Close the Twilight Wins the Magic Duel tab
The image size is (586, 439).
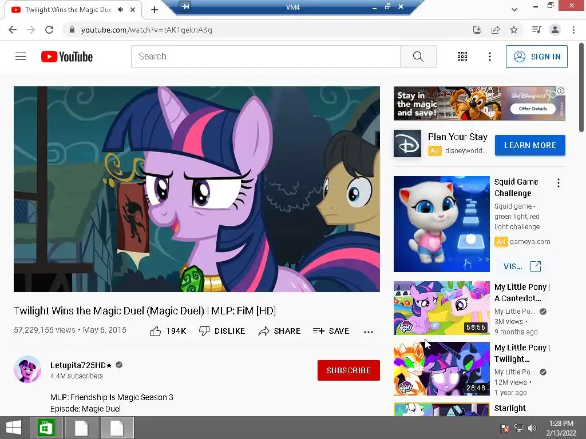(x=133, y=10)
